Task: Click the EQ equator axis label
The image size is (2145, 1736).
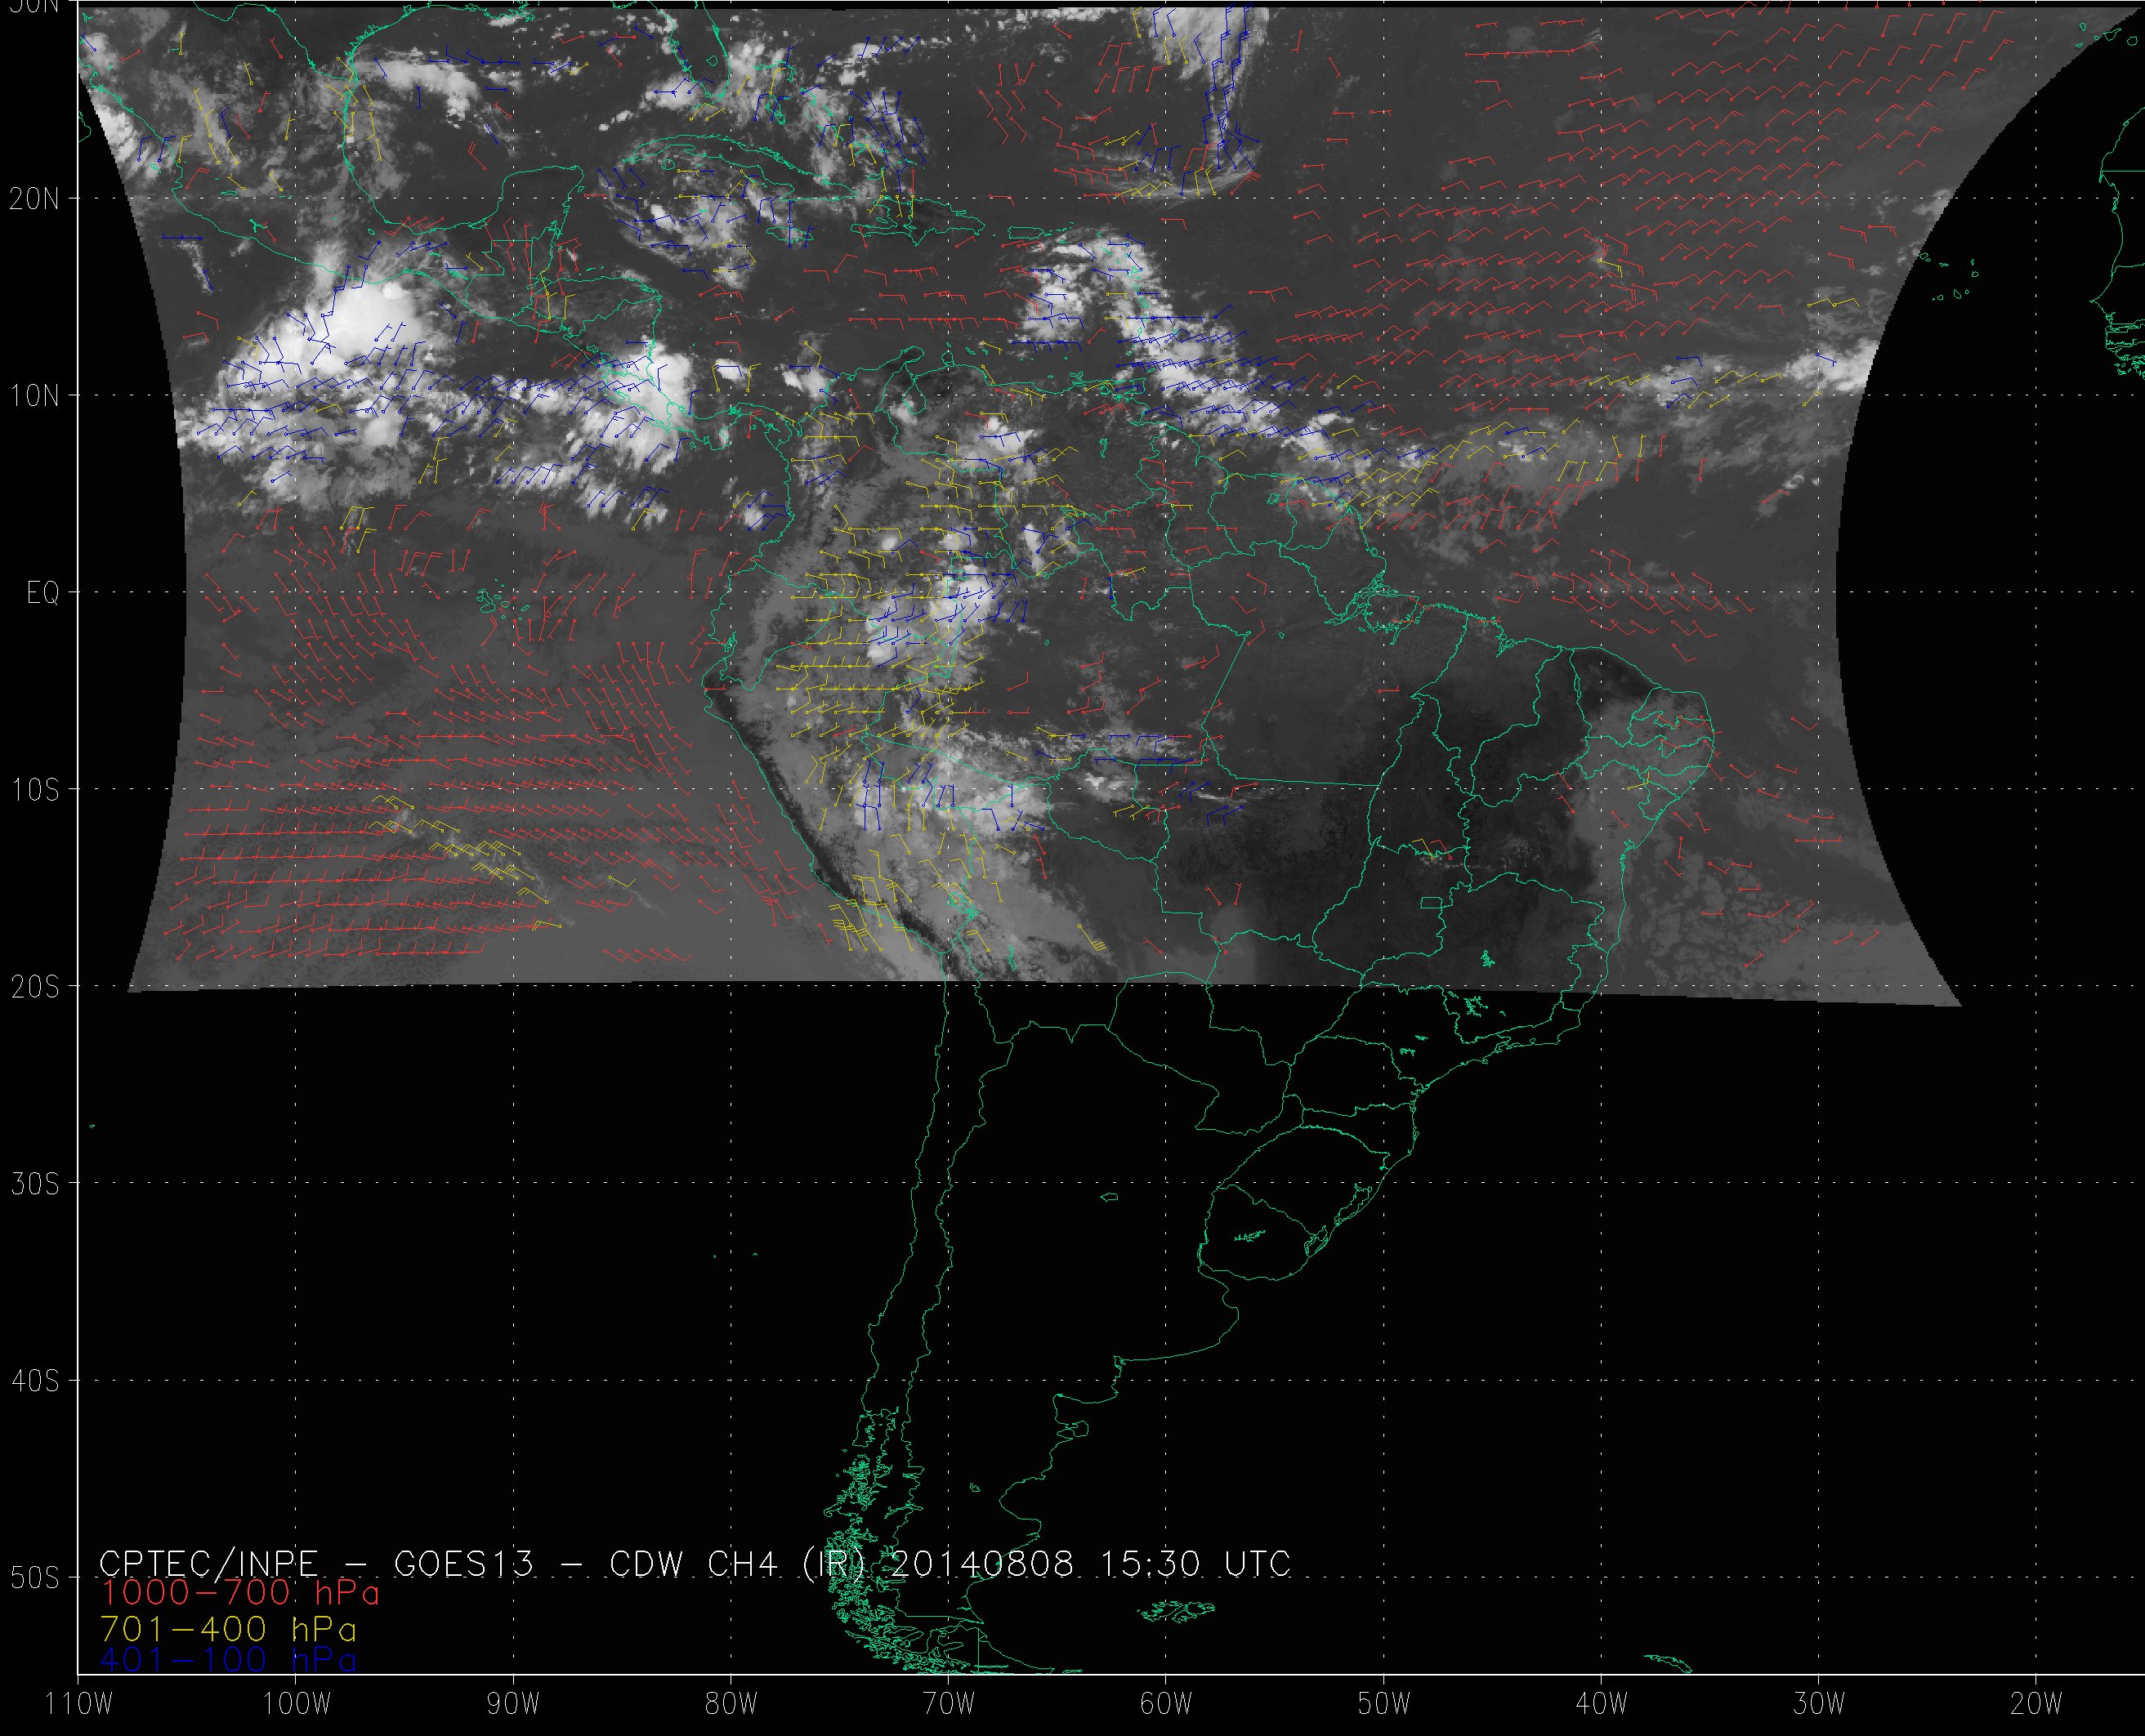Action: coord(43,593)
